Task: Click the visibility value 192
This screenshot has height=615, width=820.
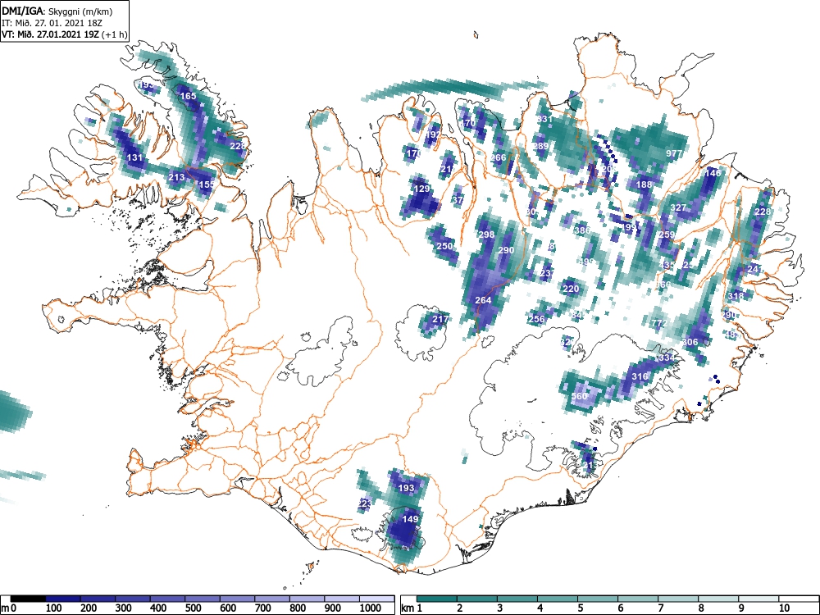Action: [433, 134]
